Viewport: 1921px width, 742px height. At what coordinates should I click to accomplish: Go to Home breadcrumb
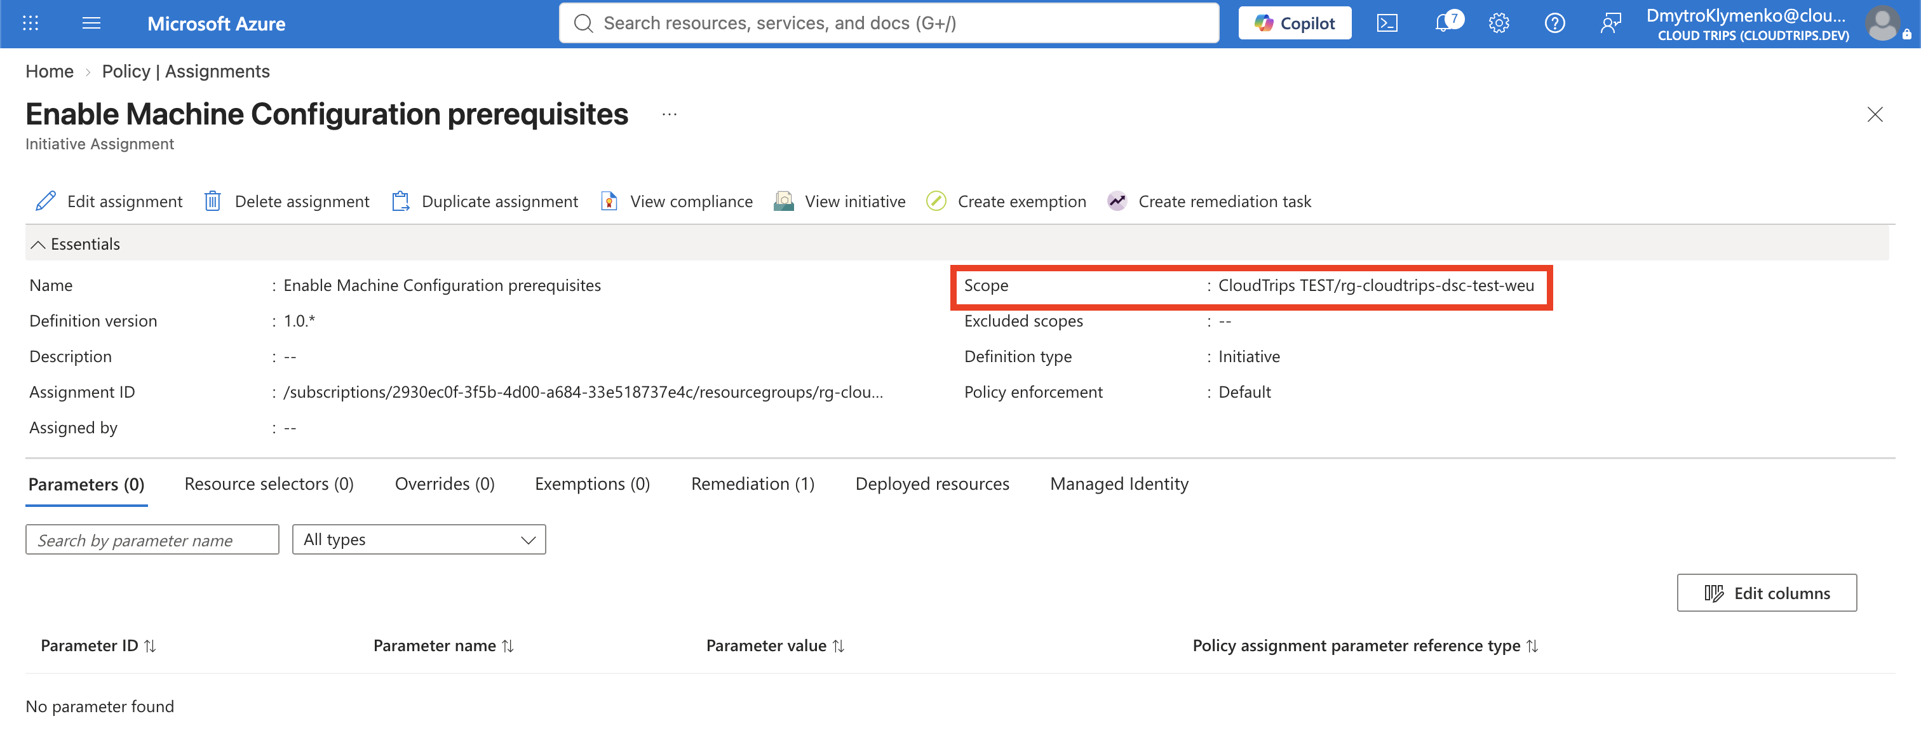[x=49, y=72]
